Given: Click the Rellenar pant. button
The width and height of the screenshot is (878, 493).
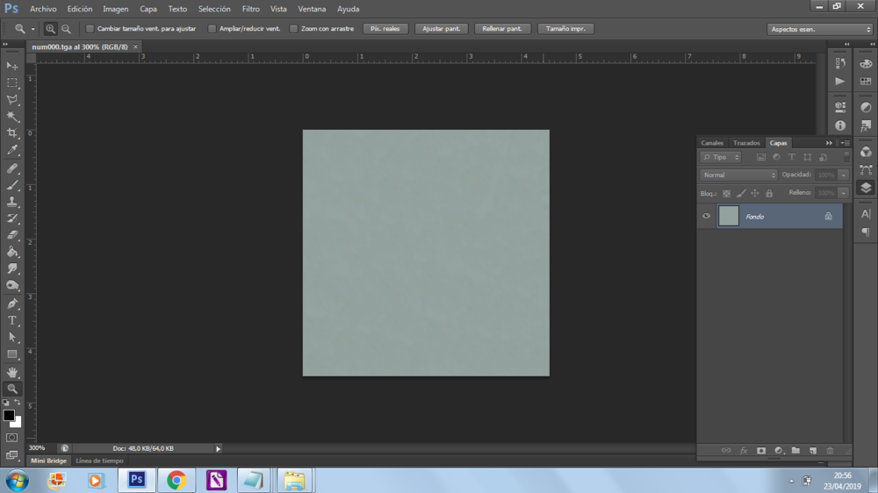Looking at the screenshot, I should click(x=502, y=29).
